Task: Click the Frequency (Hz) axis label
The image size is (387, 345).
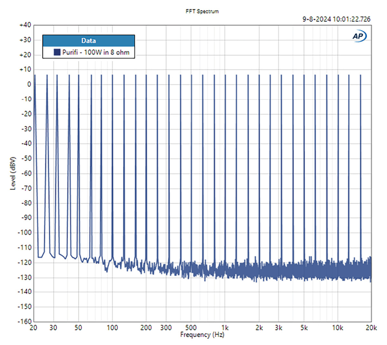Action: coord(202,335)
